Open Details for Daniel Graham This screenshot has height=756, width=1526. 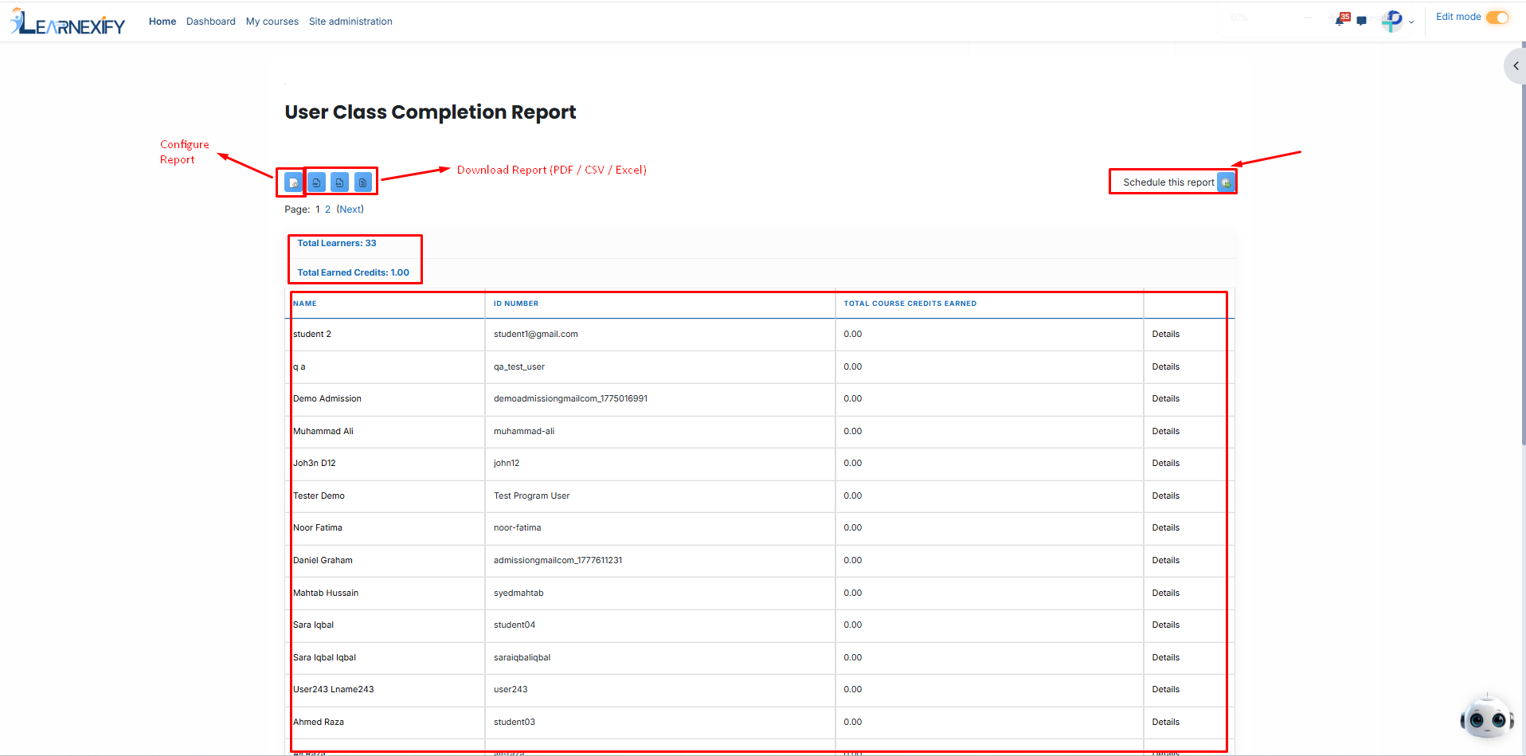tap(1166, 561)
